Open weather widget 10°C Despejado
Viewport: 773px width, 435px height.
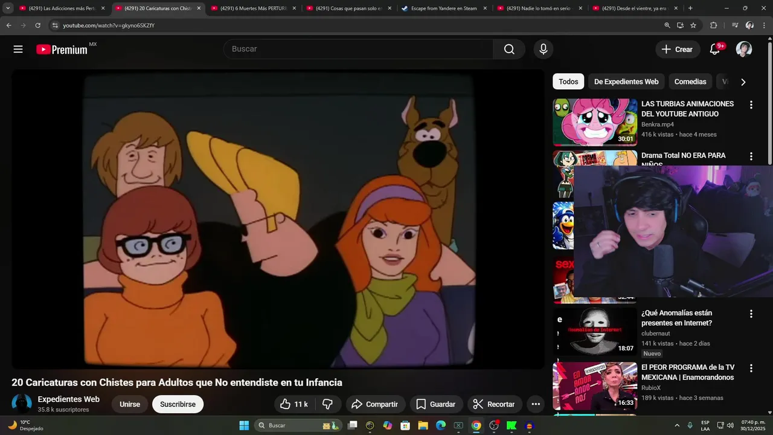tap(25, 425)
